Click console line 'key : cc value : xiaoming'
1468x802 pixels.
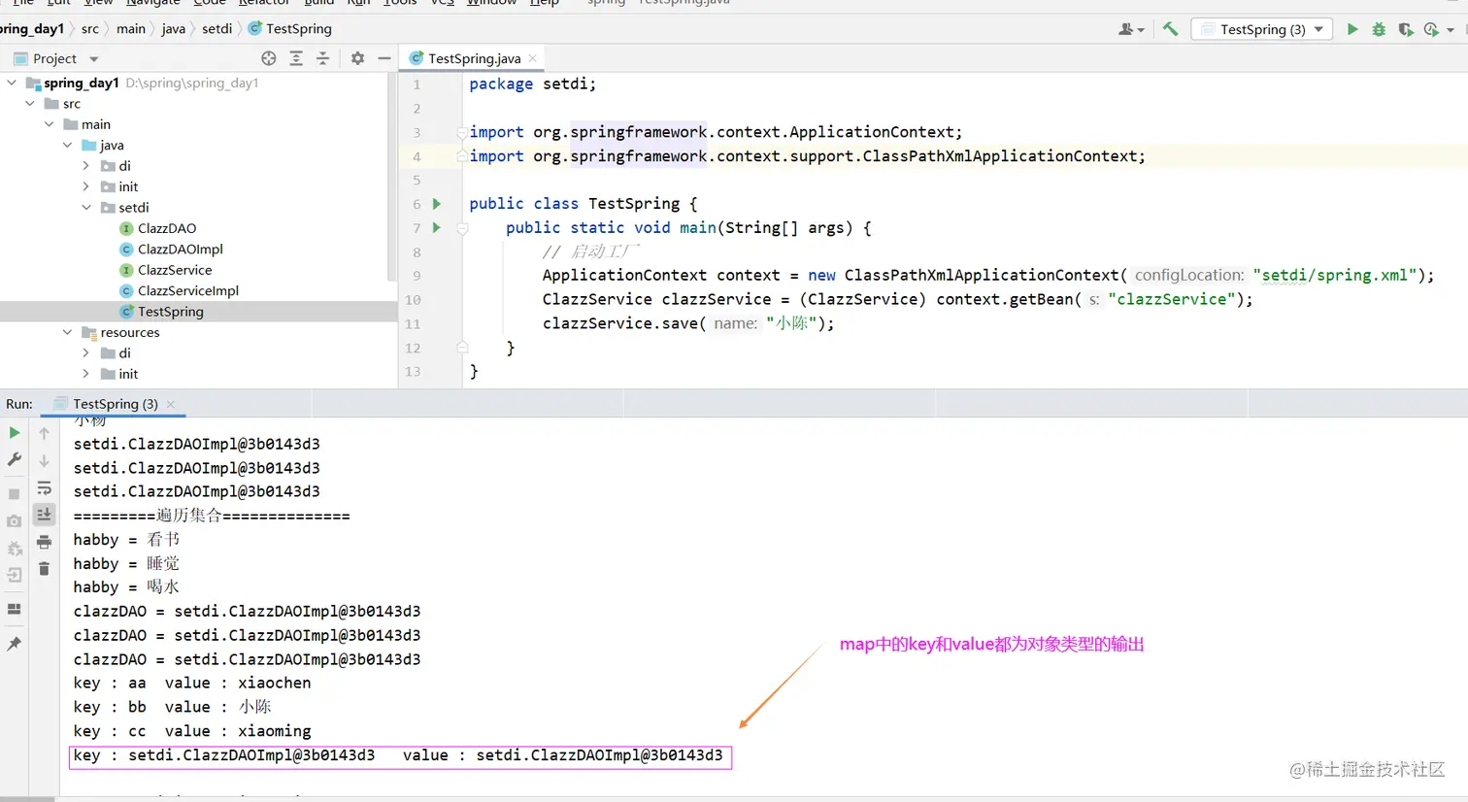point(192,731)
